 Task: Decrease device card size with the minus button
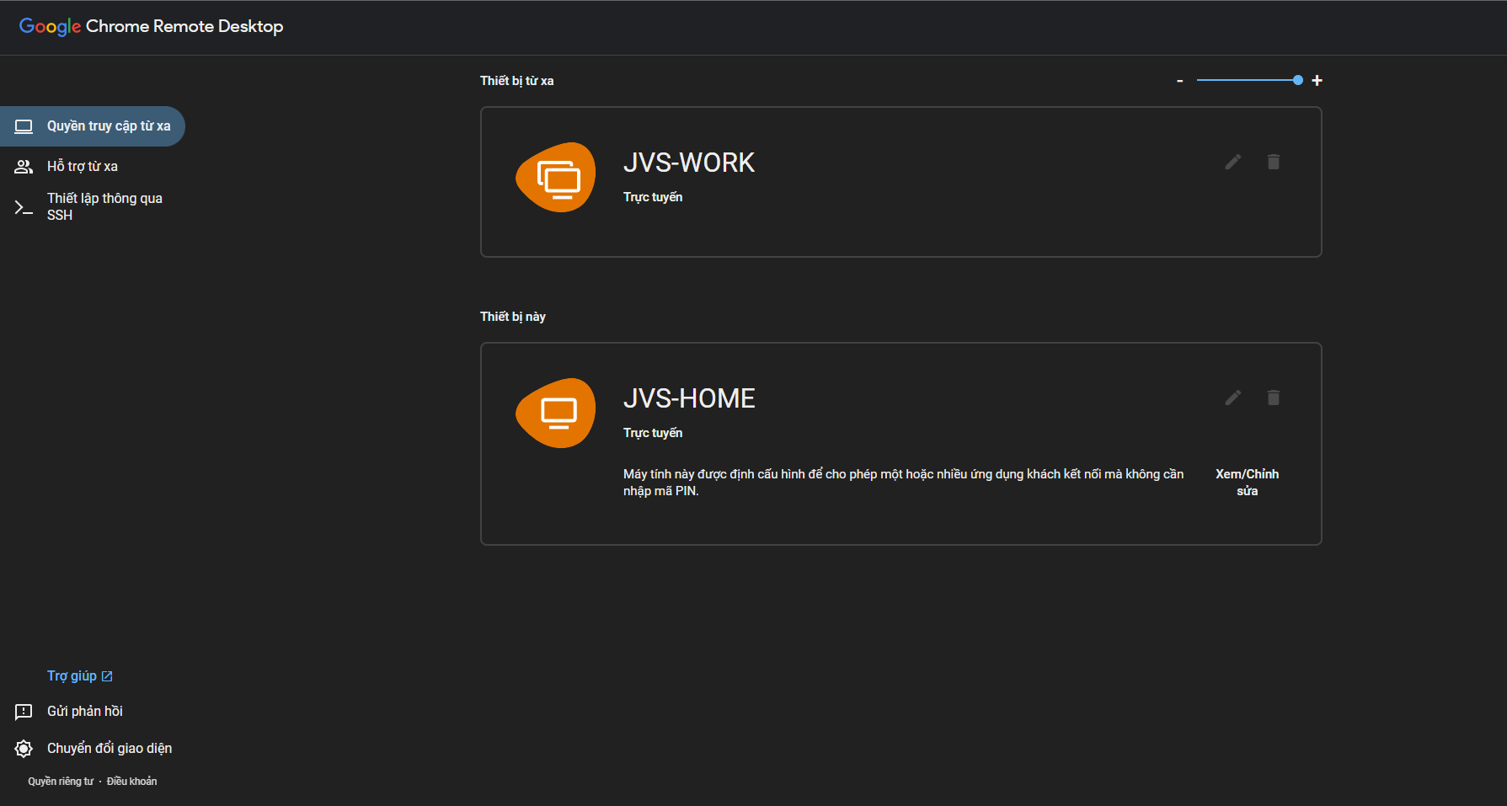click(x=1180, y=81)
